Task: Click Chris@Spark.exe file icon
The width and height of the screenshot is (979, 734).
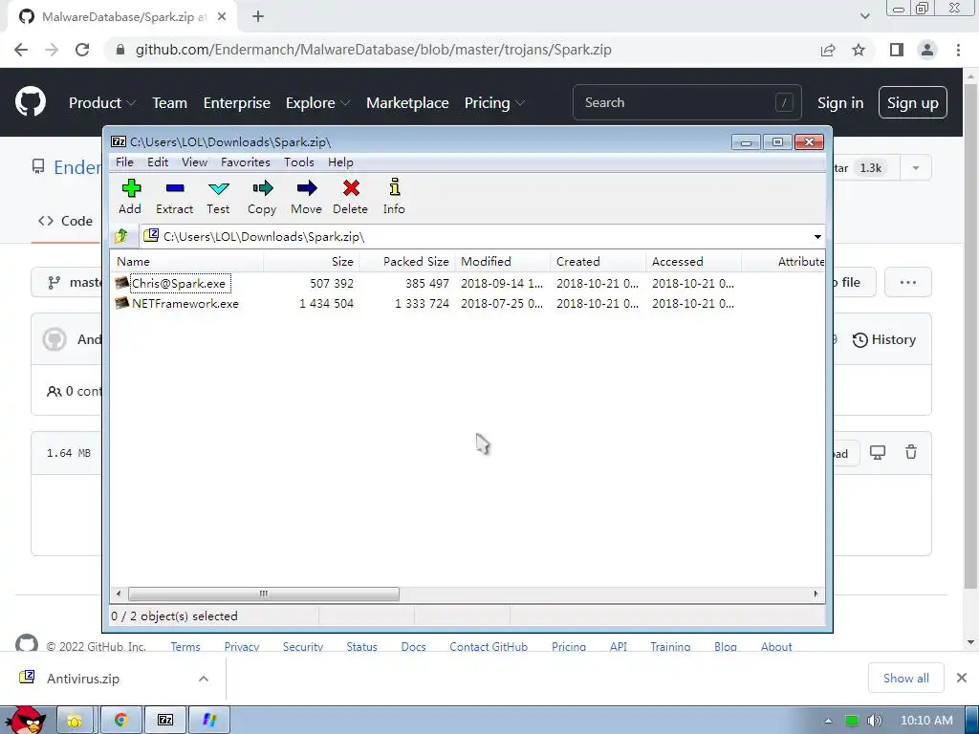Action: [121, 283]
